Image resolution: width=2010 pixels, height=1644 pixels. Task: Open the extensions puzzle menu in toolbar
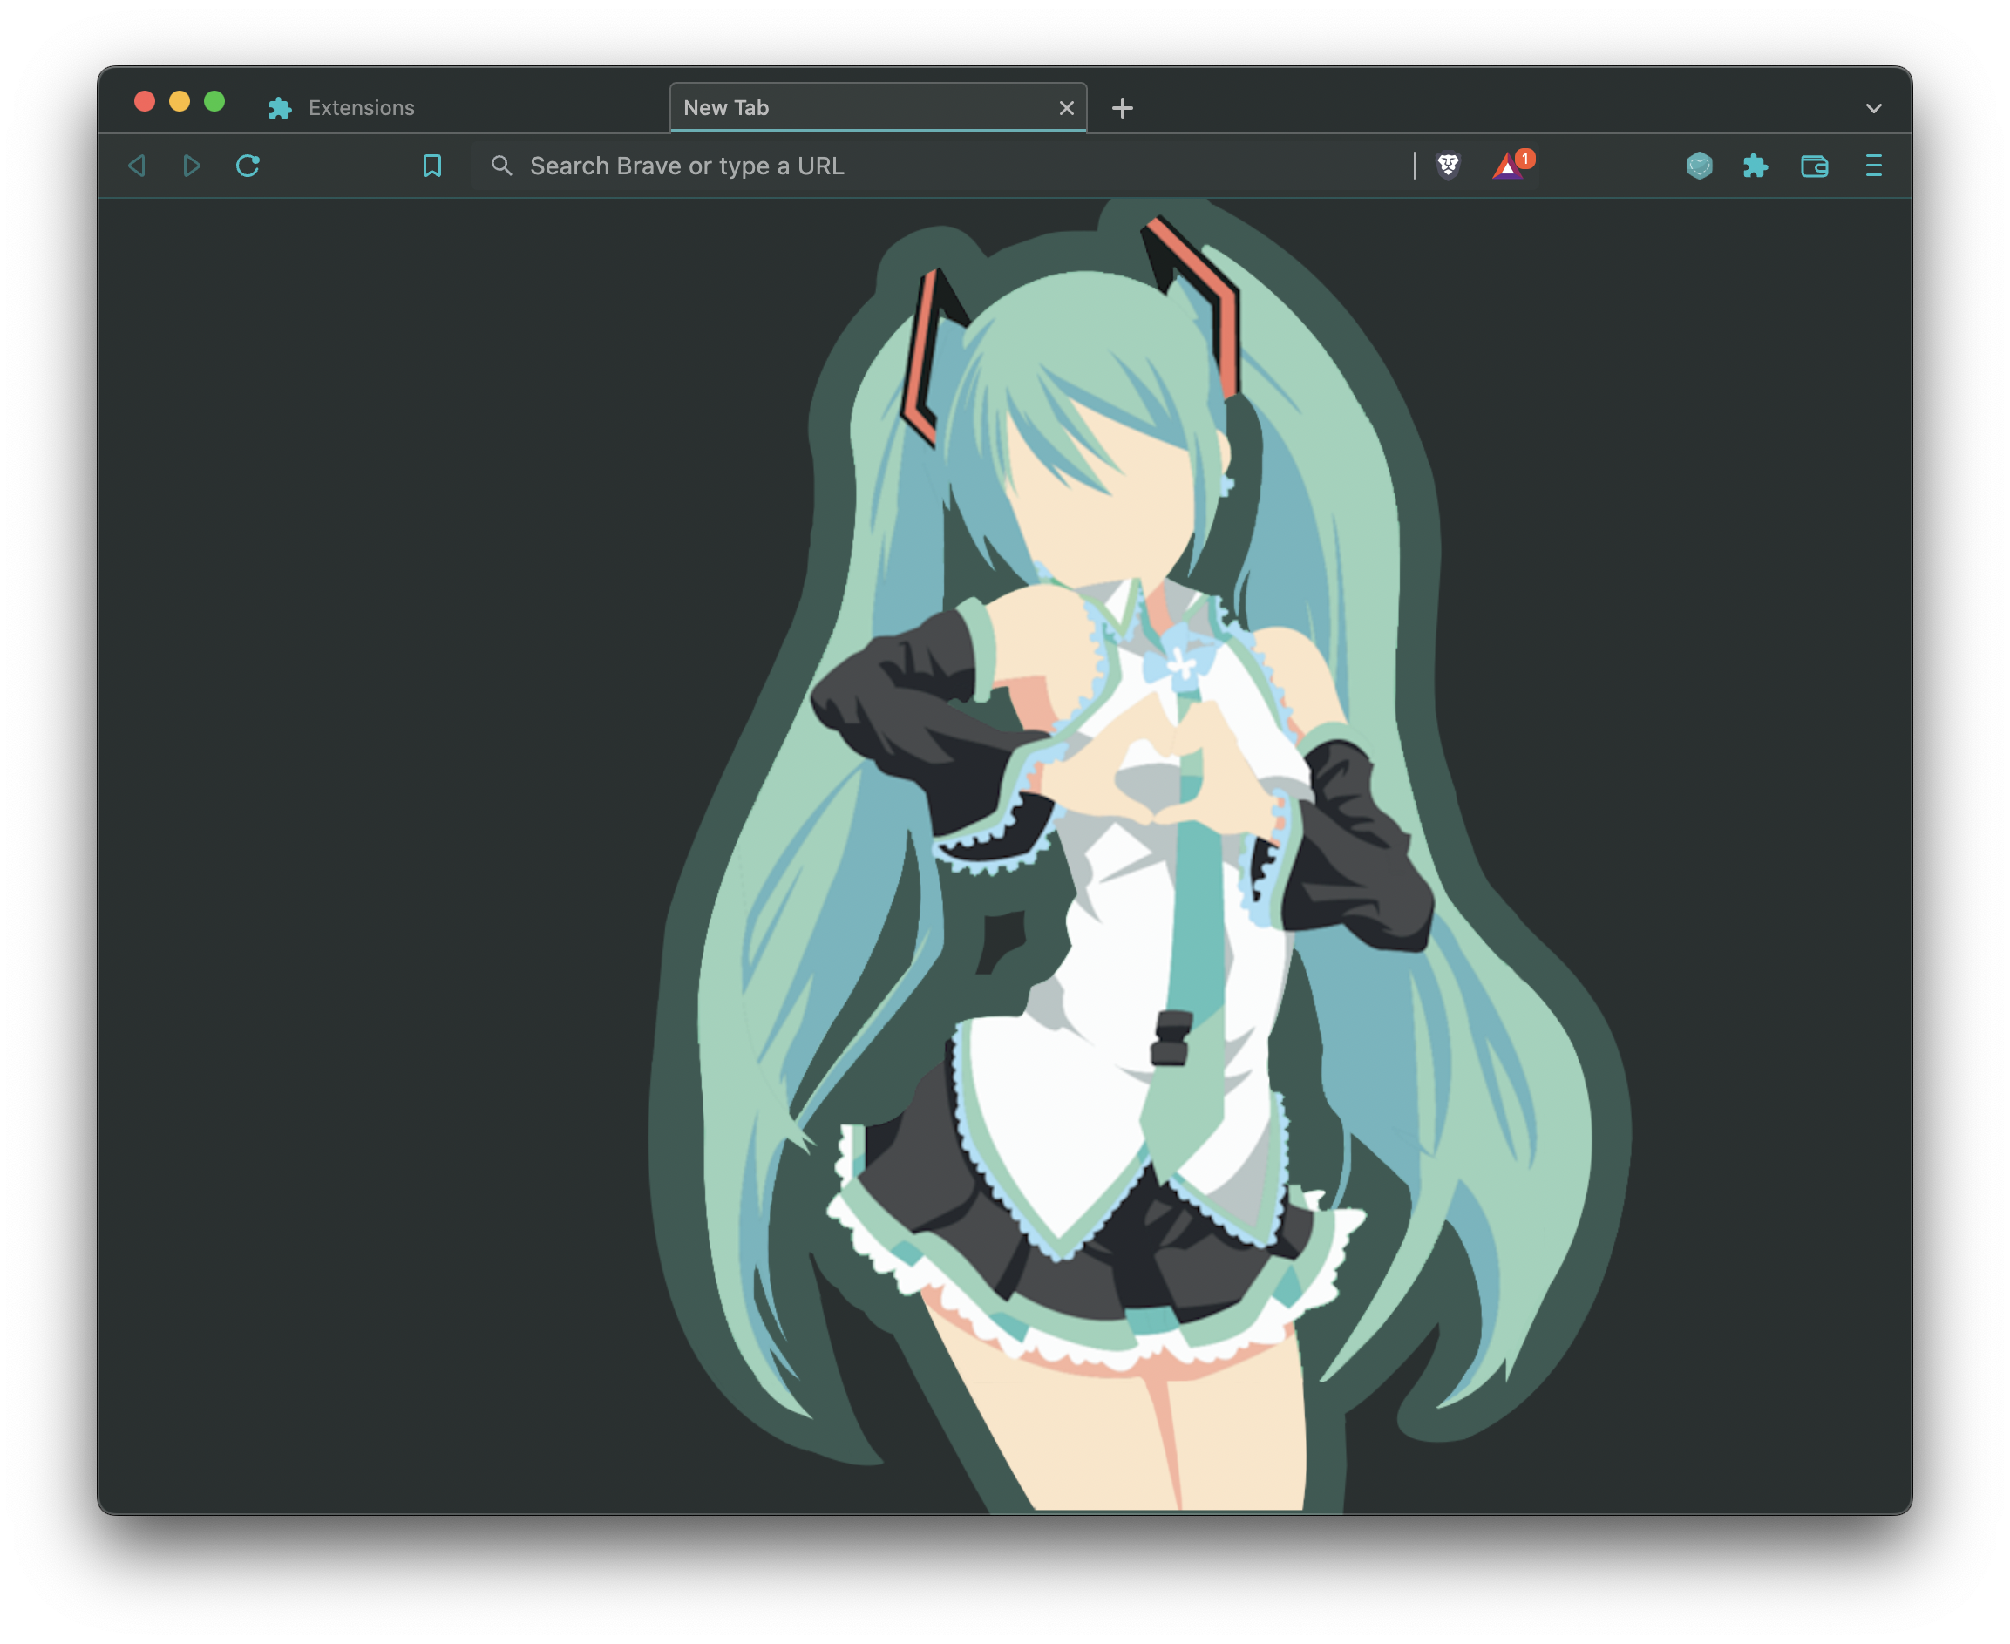pos(1755,166)
